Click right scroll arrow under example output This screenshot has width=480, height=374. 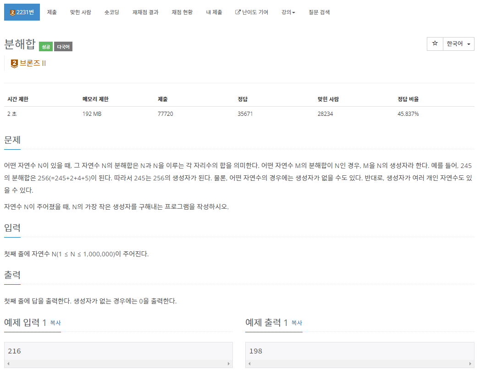pyautogui.click(x=470, y=363)
